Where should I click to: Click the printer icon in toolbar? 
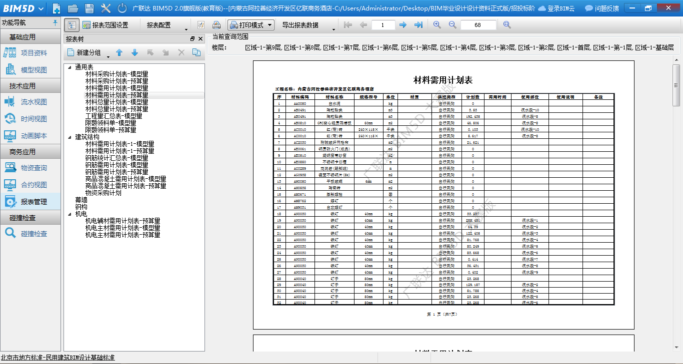(x=216, y=25)
